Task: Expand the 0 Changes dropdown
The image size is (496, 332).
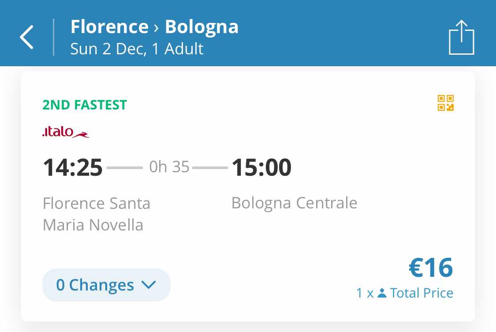Action: pos(106,285)
